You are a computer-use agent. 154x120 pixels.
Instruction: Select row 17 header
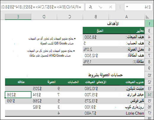click(x=149, y=113)
